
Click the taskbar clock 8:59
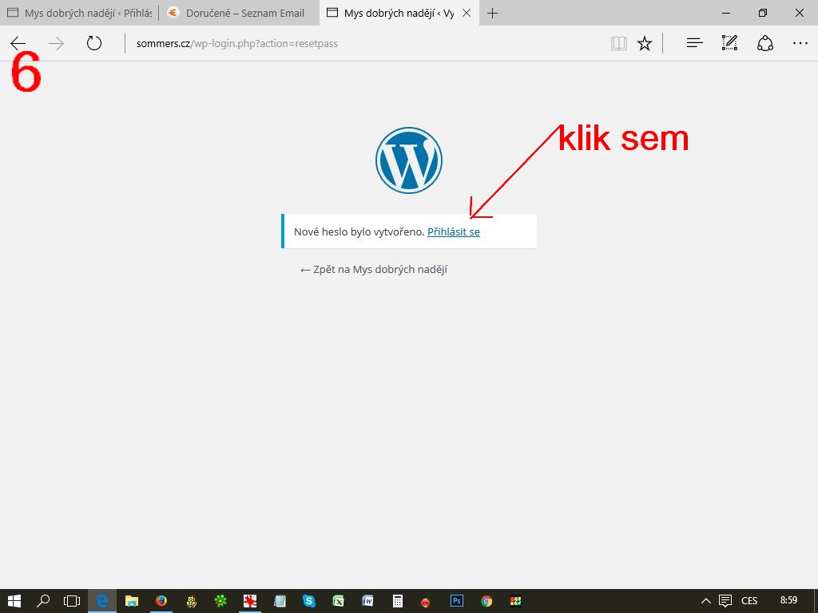click(x=788, y=600)
